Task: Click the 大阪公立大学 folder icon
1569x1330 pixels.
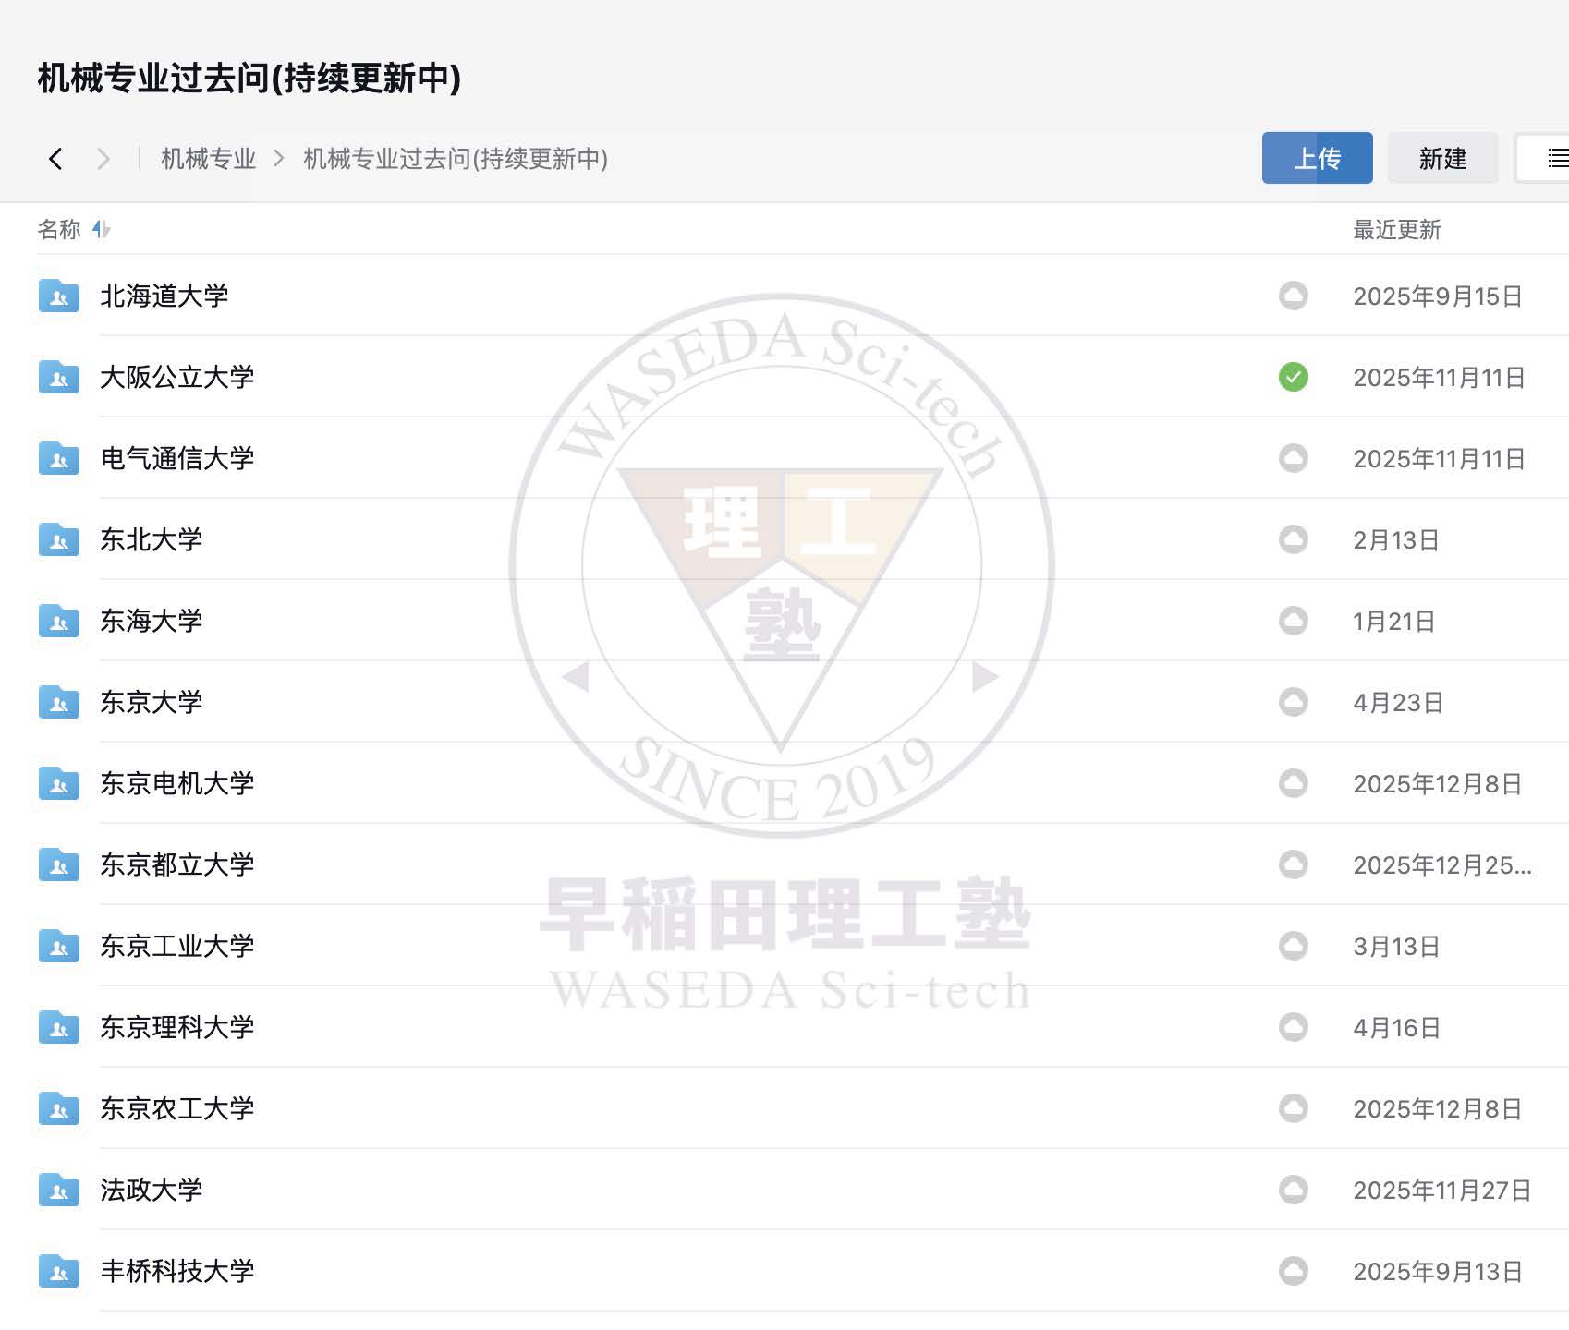Action: pos(59,377)
